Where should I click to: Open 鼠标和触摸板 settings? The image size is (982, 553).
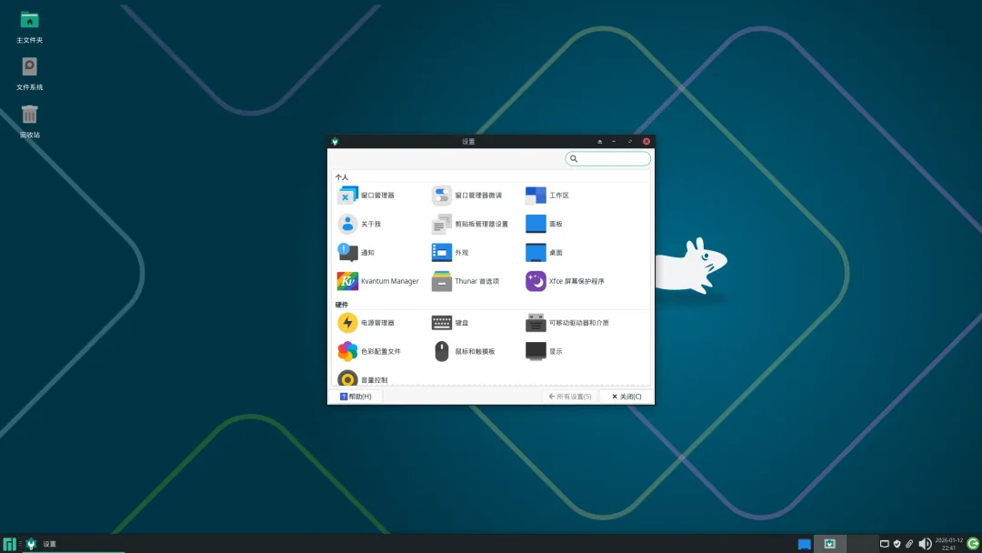[x=468, y=351]
